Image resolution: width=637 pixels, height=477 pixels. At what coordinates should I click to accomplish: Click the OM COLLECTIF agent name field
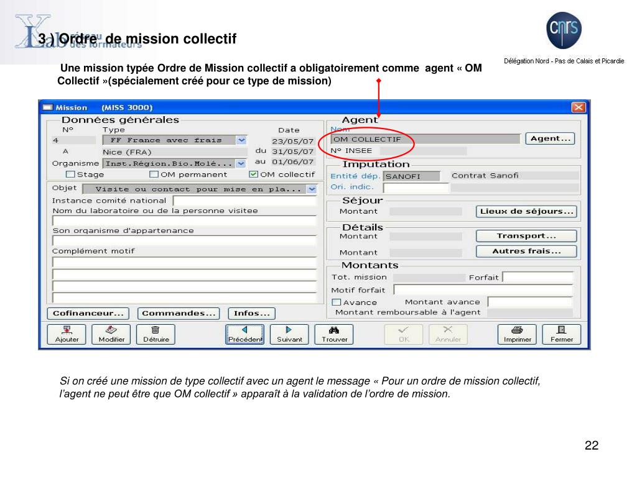tap(425, 139)
